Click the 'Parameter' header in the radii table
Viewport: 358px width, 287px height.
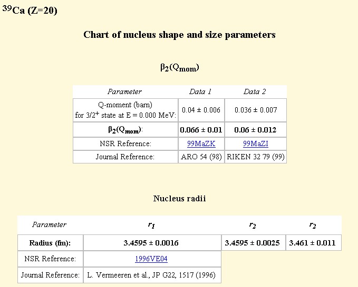click(x=50, y=224)
